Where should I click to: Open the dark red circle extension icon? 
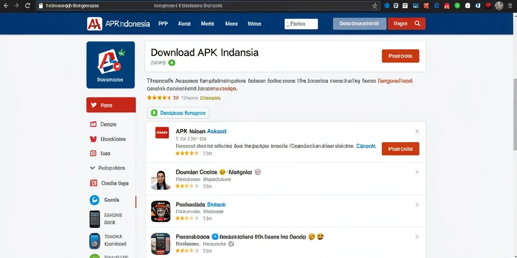click(x=488, y=6)
